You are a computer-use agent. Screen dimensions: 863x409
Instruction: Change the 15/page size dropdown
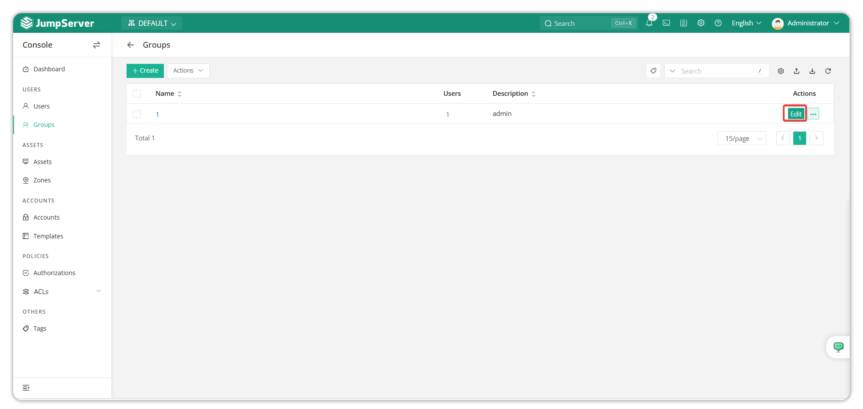pos(742,138)
